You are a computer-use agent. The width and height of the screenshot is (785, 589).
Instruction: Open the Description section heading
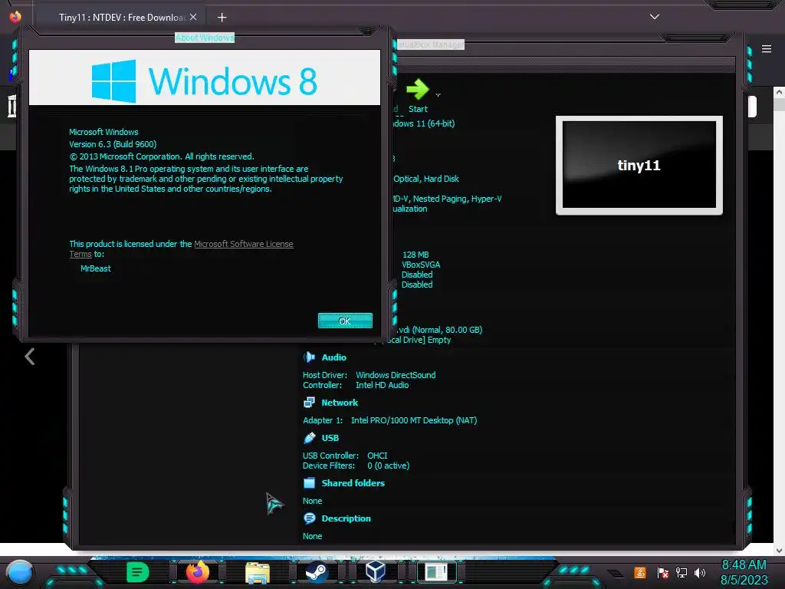pos(346,518)
